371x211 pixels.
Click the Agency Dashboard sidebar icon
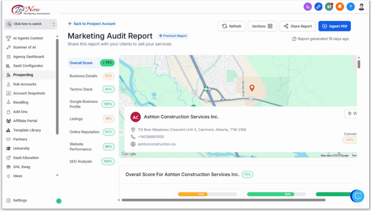(x=9, y=57)
